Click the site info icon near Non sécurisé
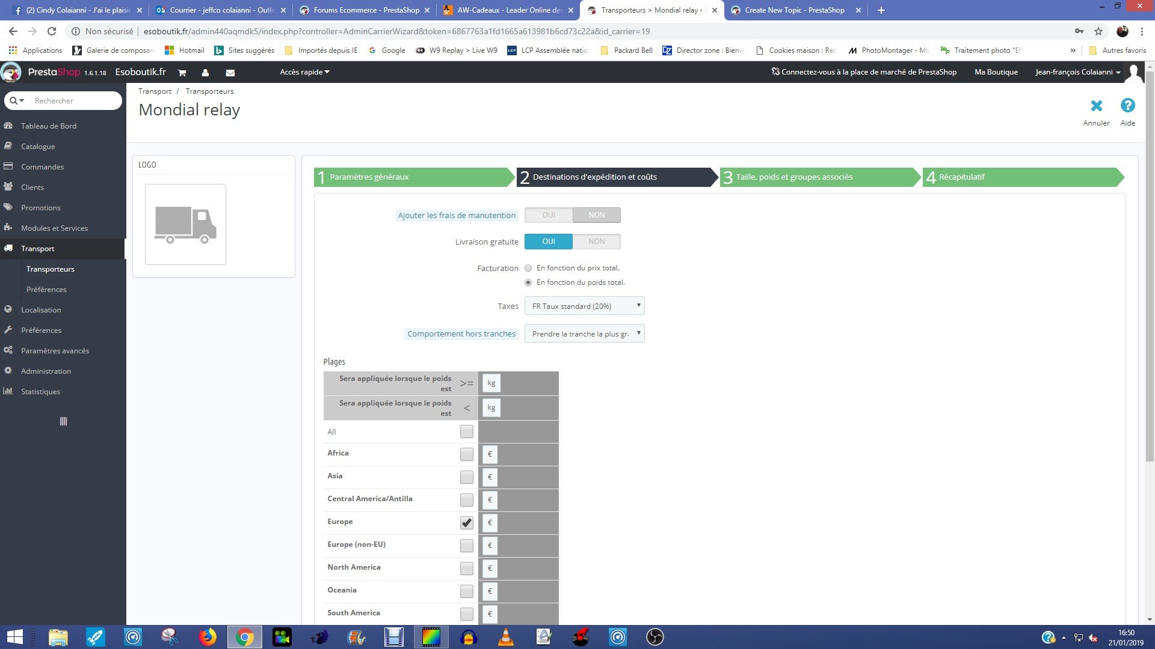Screen dimensions: 1155x649 point(76,31)
